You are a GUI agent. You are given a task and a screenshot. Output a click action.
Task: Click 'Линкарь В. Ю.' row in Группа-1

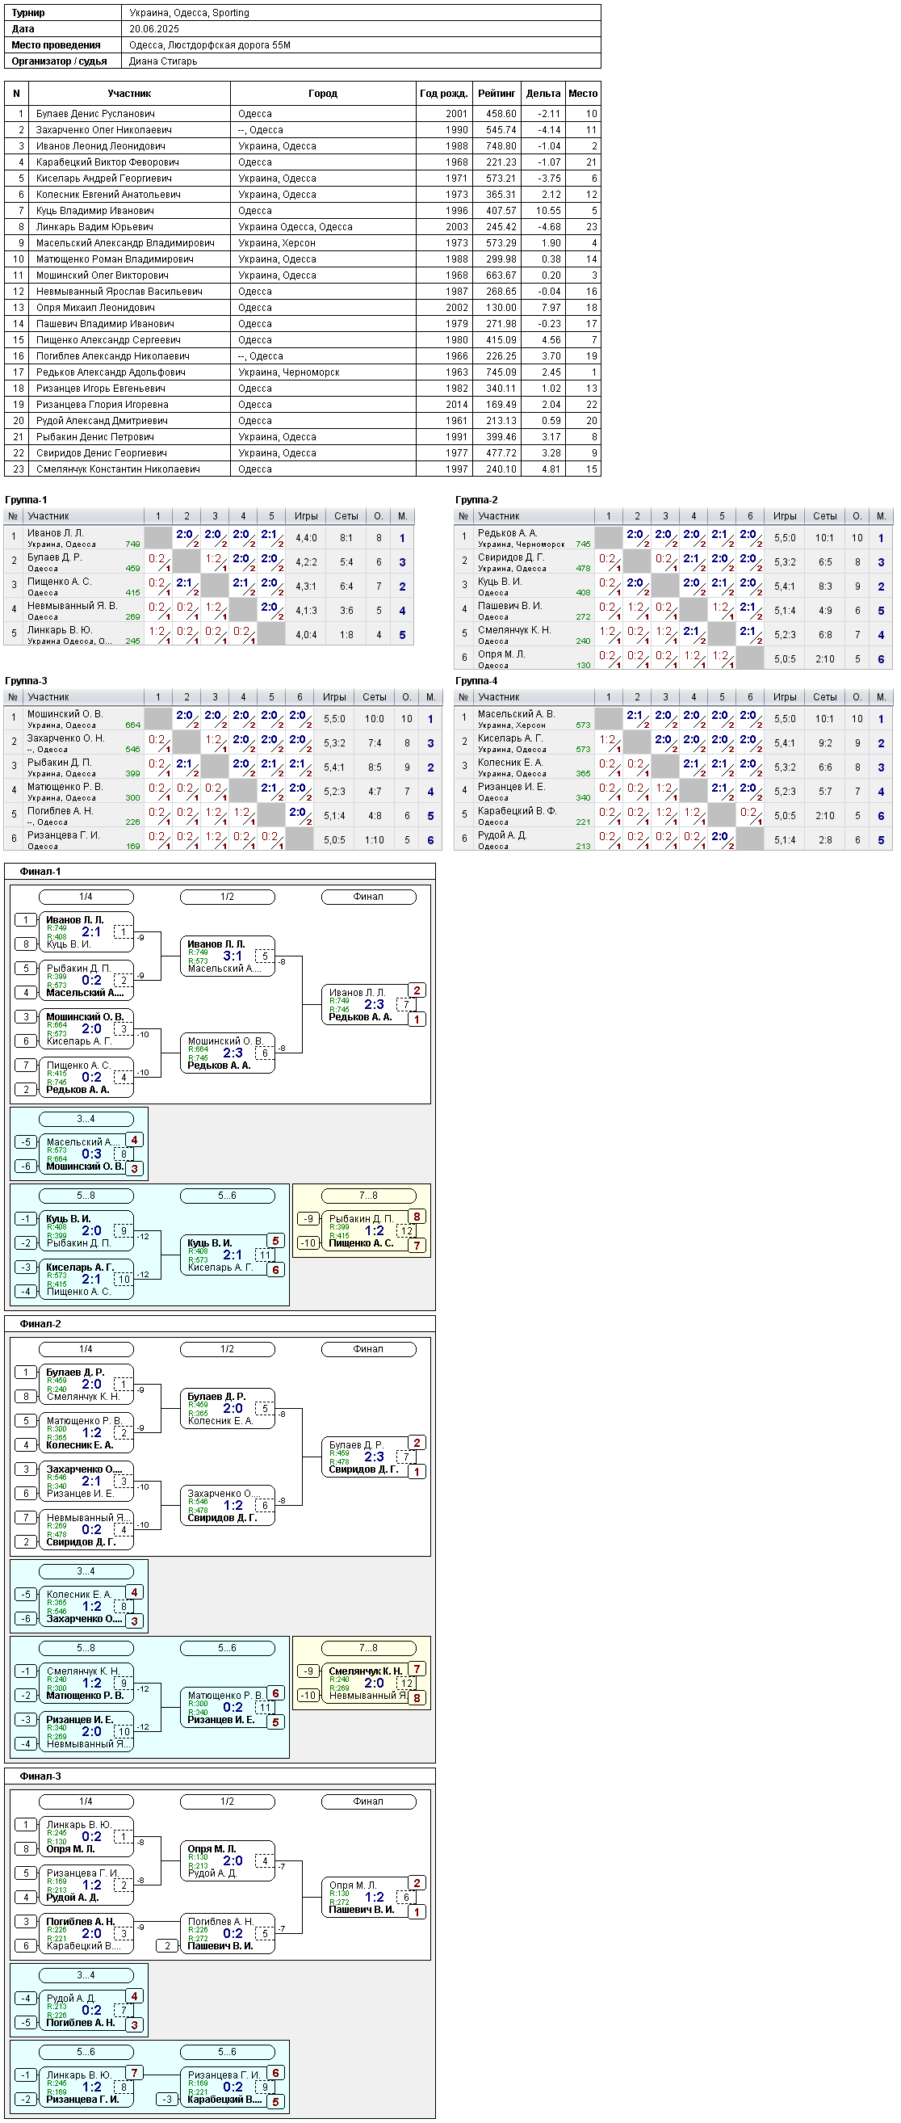(x=209, y=635)
